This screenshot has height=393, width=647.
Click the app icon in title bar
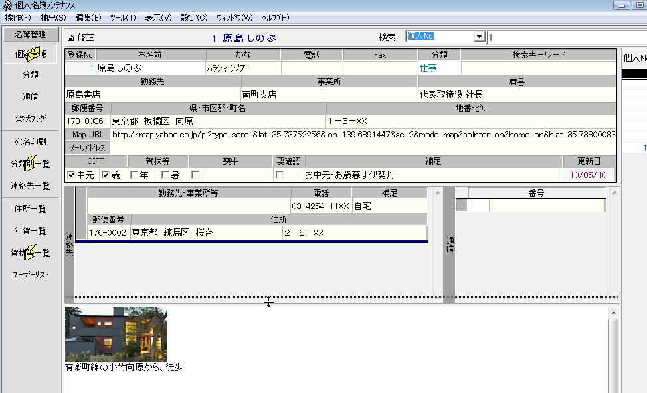point(7,5)
